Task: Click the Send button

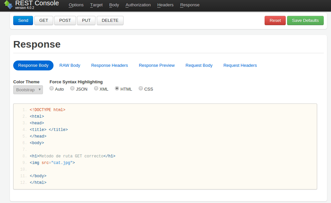Action: 23,20
